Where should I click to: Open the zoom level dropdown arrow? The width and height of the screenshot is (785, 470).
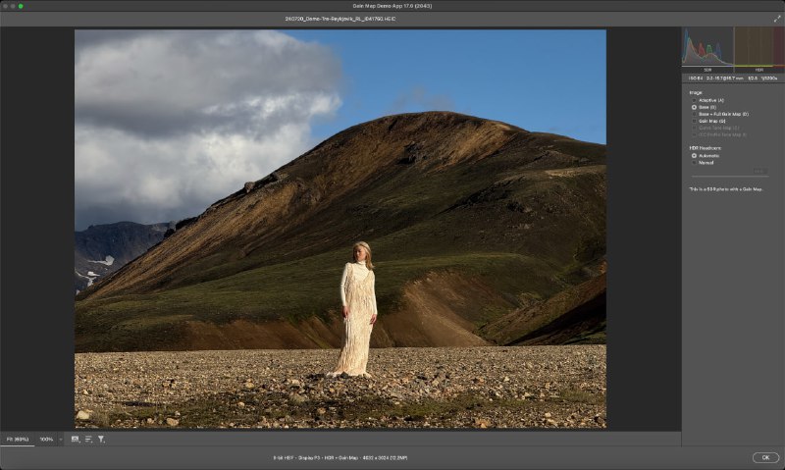(61, 440)
